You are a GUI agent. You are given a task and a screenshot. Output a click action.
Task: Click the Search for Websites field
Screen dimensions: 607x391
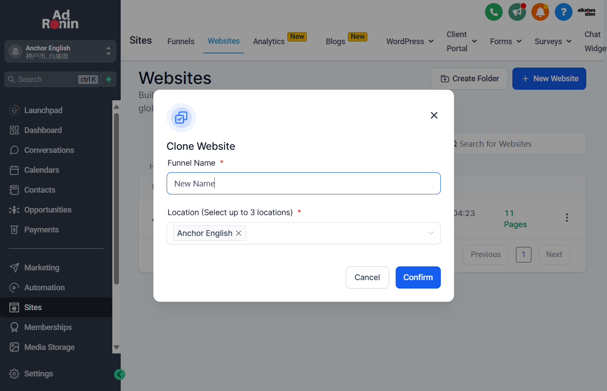pos(517,144)
